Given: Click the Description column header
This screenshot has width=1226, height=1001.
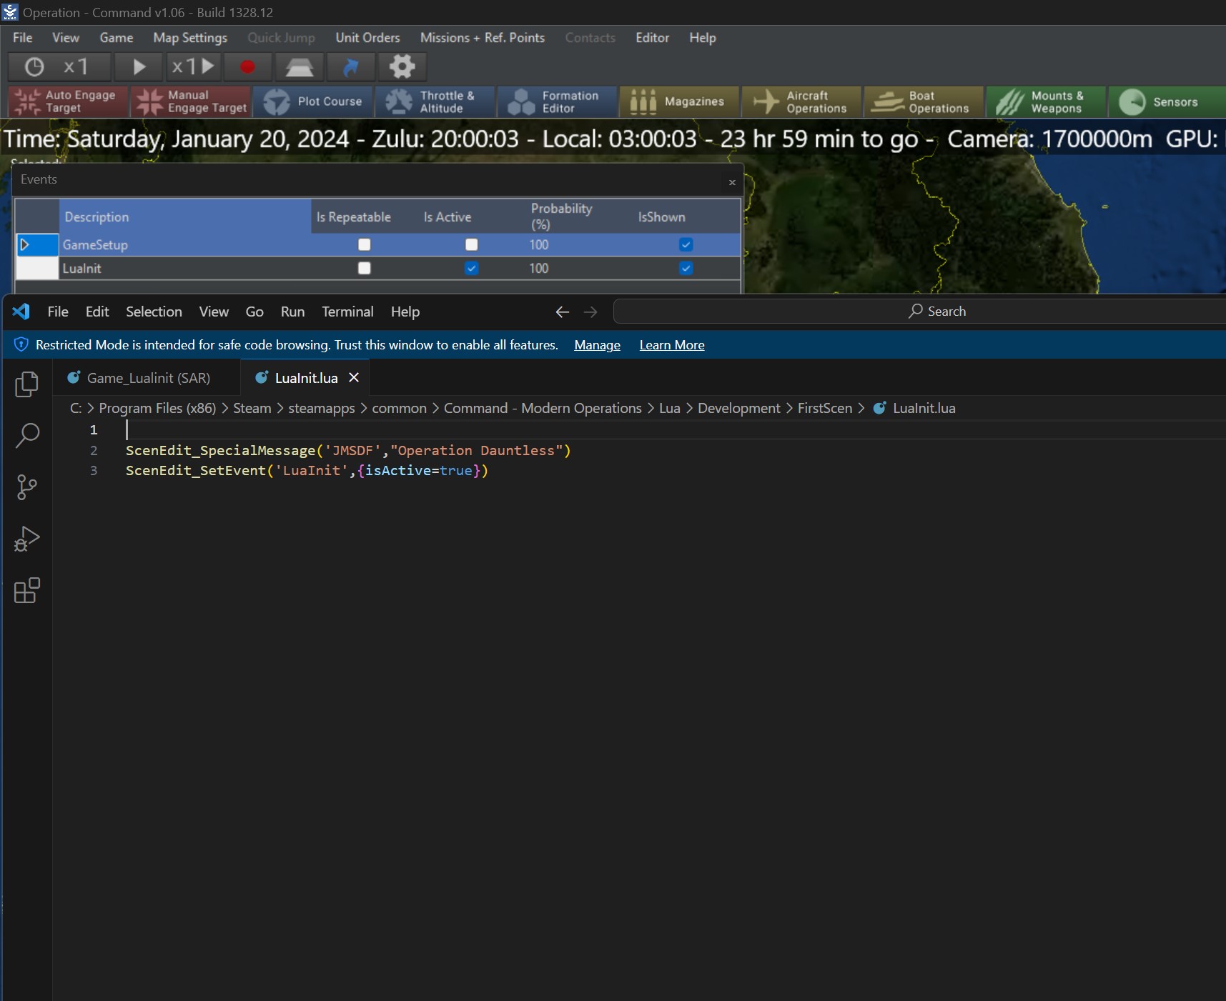Looking at the screenshot, I should tap(185, 216).
